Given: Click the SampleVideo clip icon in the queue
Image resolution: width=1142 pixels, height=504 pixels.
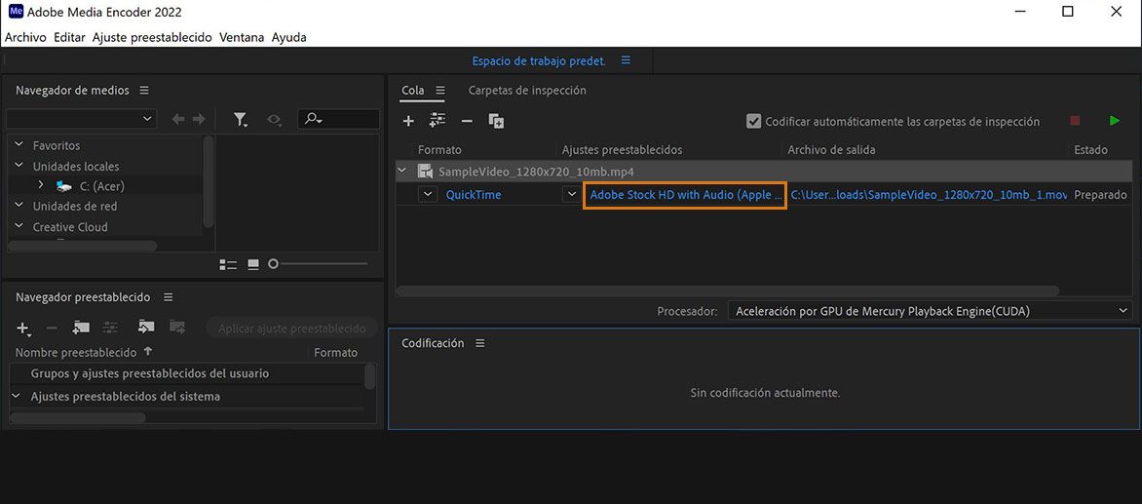Looking at the screenshot, I should click(425, 173).
